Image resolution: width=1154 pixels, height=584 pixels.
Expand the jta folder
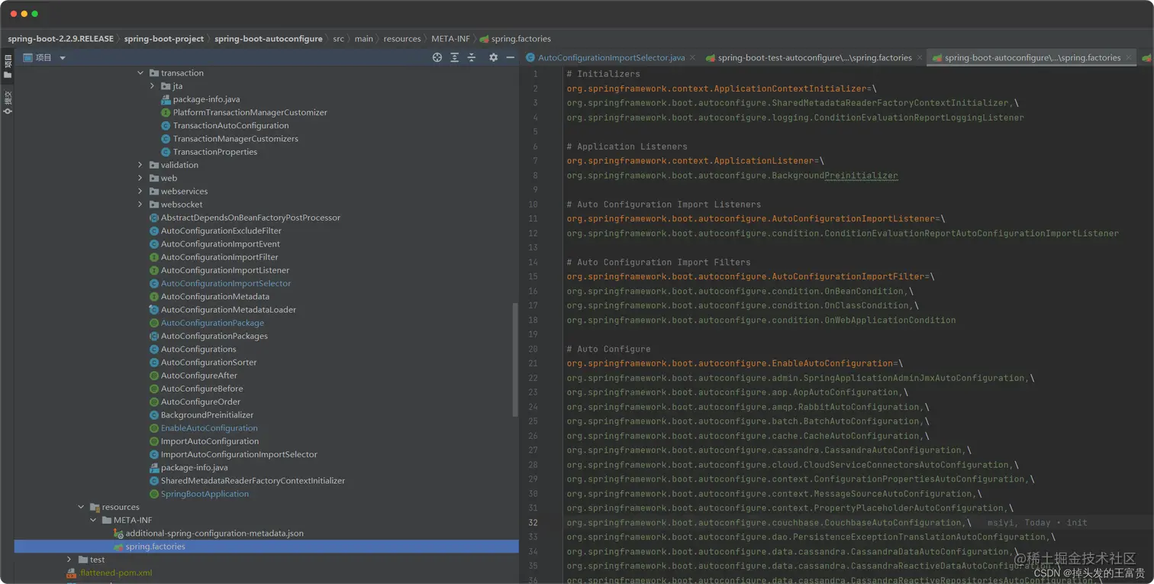tap(153, 86)
